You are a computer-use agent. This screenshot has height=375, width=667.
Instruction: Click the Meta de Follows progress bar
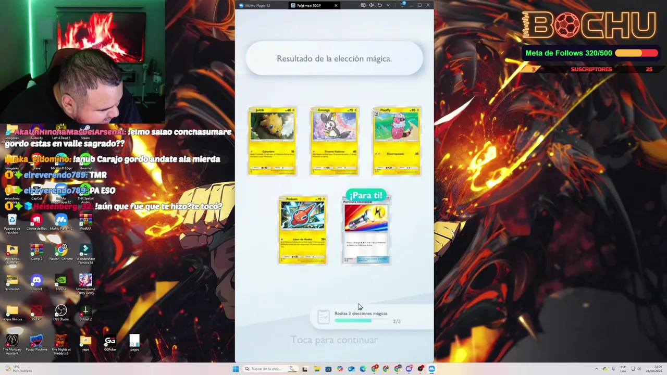(636, 53)
